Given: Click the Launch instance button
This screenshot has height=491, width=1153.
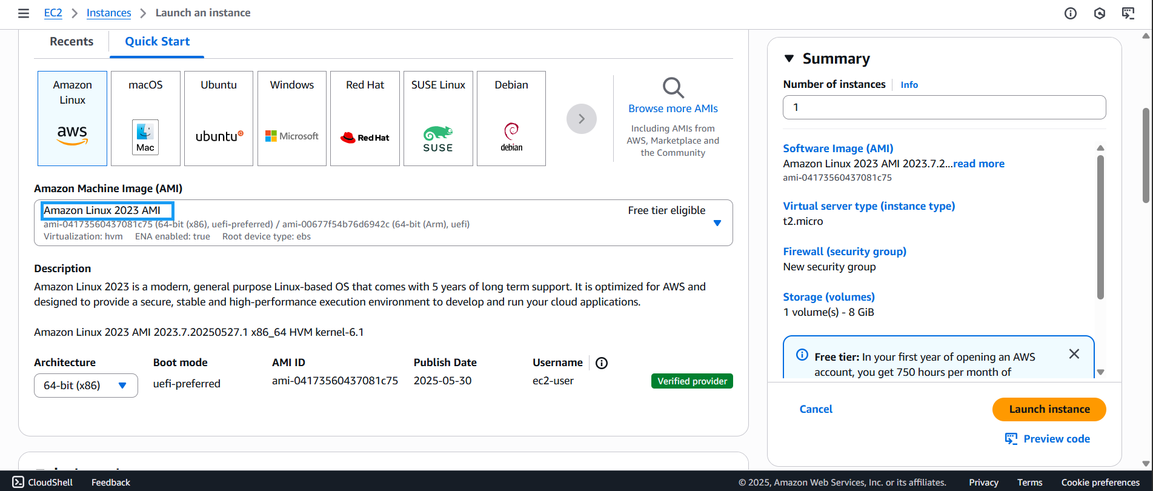Looking at the screenshot, I should (x=1049, y=409).
